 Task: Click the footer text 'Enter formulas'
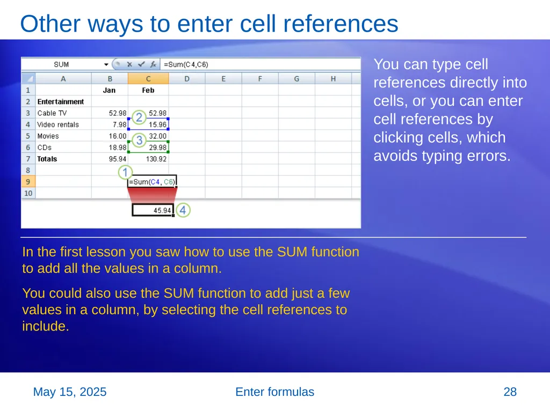(x=274, y=392)
